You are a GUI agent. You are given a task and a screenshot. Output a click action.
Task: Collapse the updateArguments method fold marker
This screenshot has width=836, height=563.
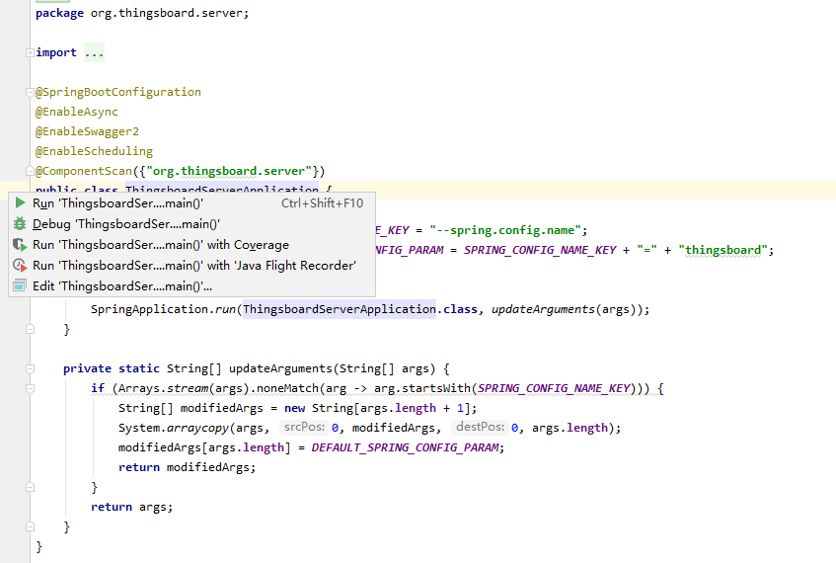click(30, 368)
